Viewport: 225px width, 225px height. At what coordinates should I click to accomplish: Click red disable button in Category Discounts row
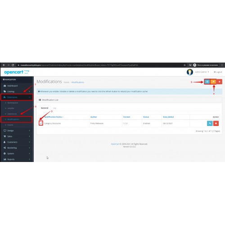coord(216,123)
